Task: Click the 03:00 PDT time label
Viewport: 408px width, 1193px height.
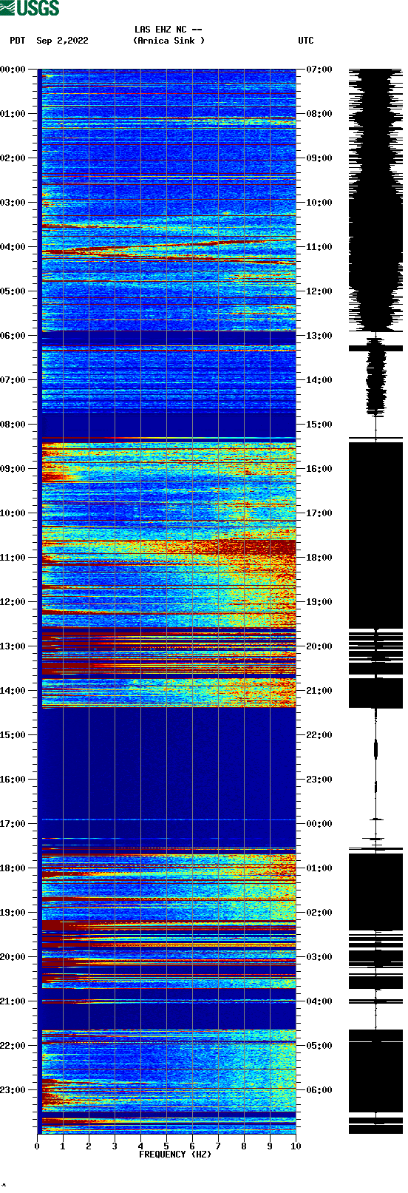Action: (x=13, y=203)
